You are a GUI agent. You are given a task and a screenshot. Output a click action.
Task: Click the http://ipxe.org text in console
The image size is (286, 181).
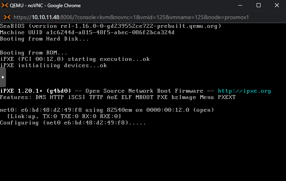(x=244, y=91)
